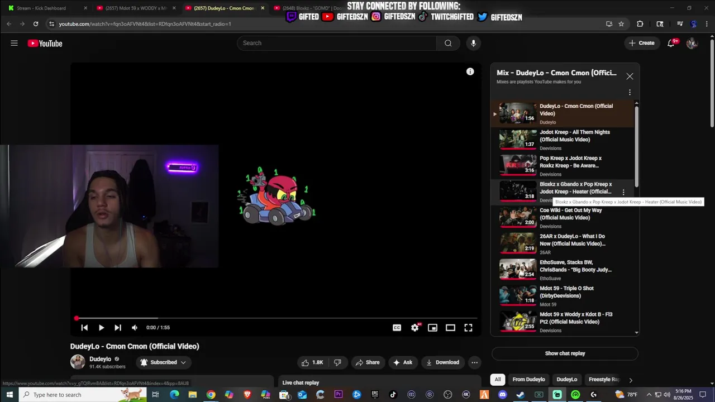Select Coe Wiki - Get Out My Way
The image size is (715, 402).
tap(563, 218)
